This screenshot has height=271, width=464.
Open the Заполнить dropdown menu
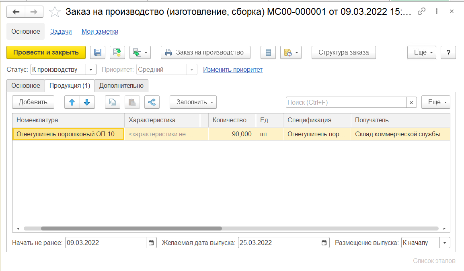click(193, 102)
